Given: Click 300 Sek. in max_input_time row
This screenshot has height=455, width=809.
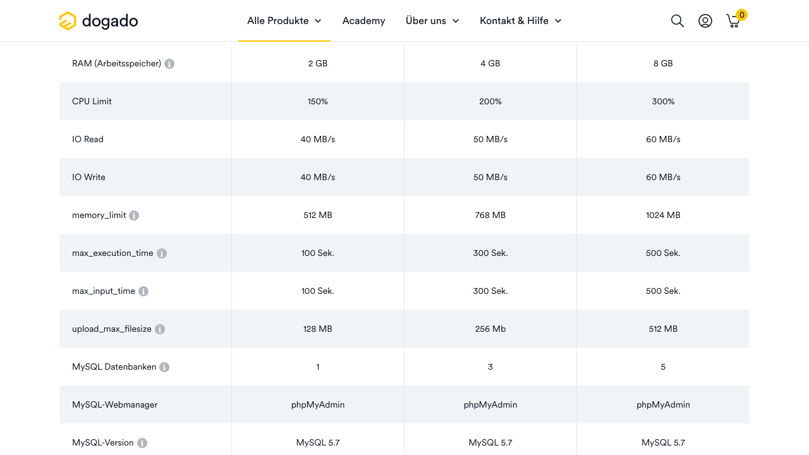Looking at the screenshot, I should tap(490, 291).
